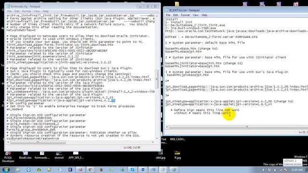Click scroll-up arrow in formsweb.cfg Notepad
Screen dimensions: 308x173
(x=157, y=16)
